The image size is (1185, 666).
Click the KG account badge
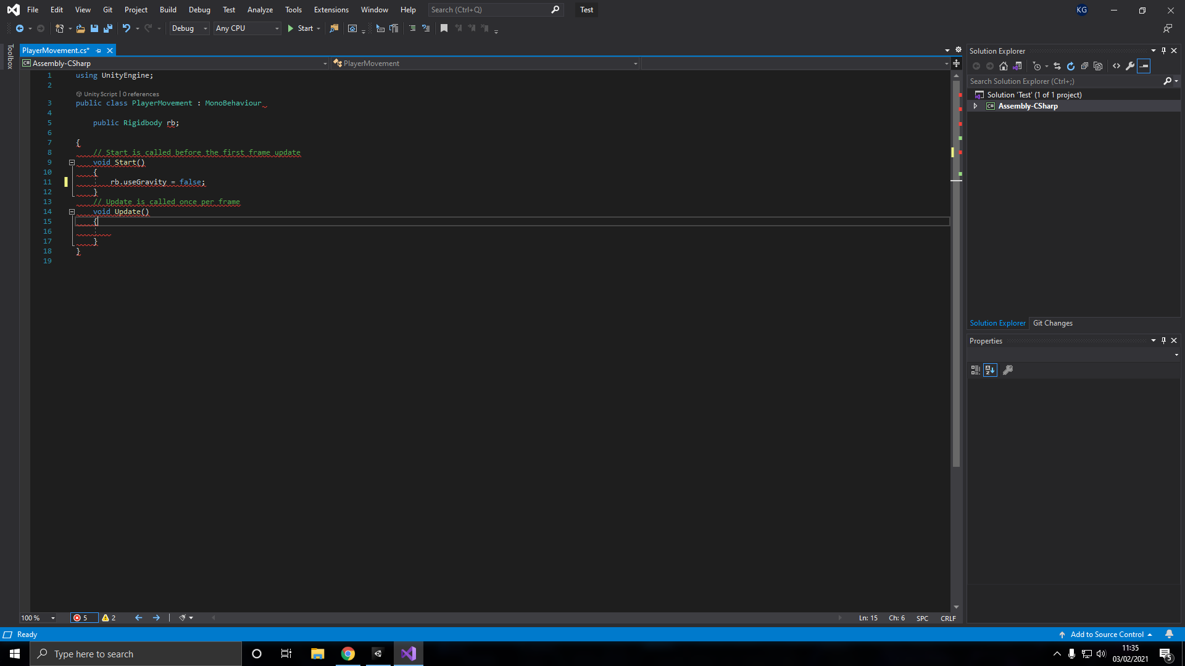(1081, 10)
